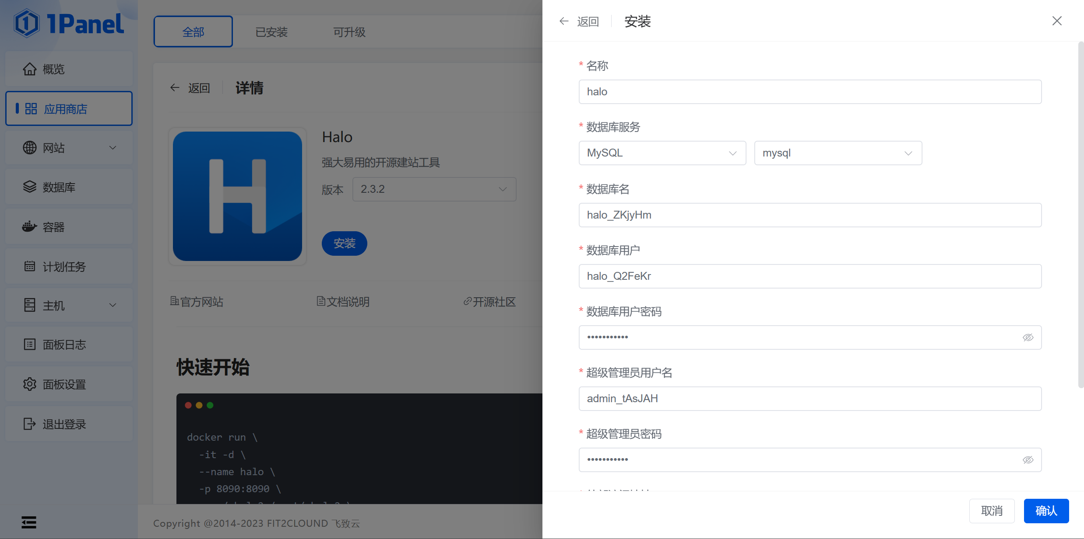Click the 超级管理员密码 input field
The height and width of the screenshot is (539, 1084).
click(x=810, y=460)
